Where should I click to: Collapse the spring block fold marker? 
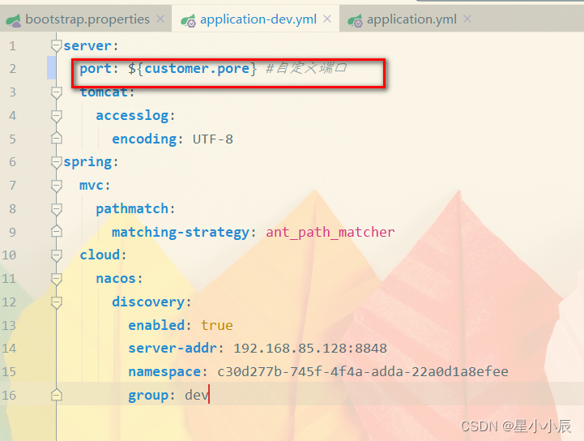pyautogui.click(x=56, y=162)
